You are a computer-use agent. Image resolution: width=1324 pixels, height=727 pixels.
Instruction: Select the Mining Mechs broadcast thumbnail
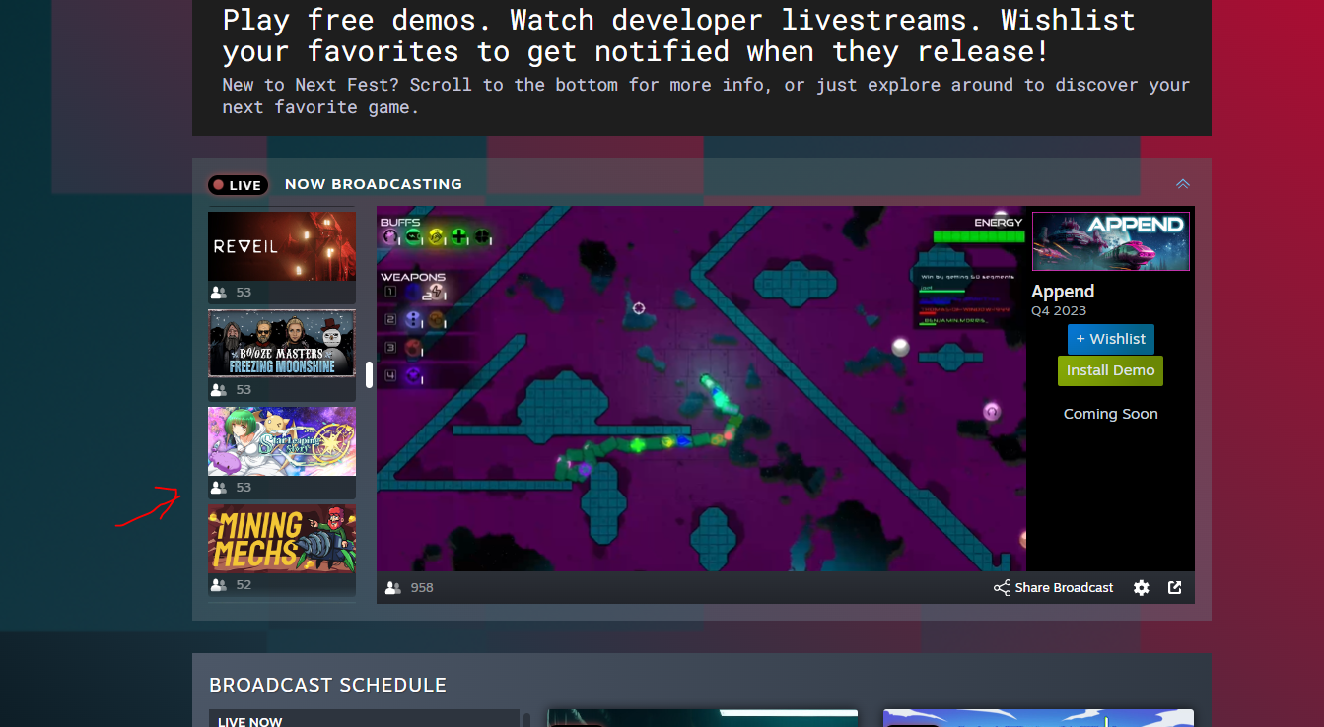click(x=282, y=538)
